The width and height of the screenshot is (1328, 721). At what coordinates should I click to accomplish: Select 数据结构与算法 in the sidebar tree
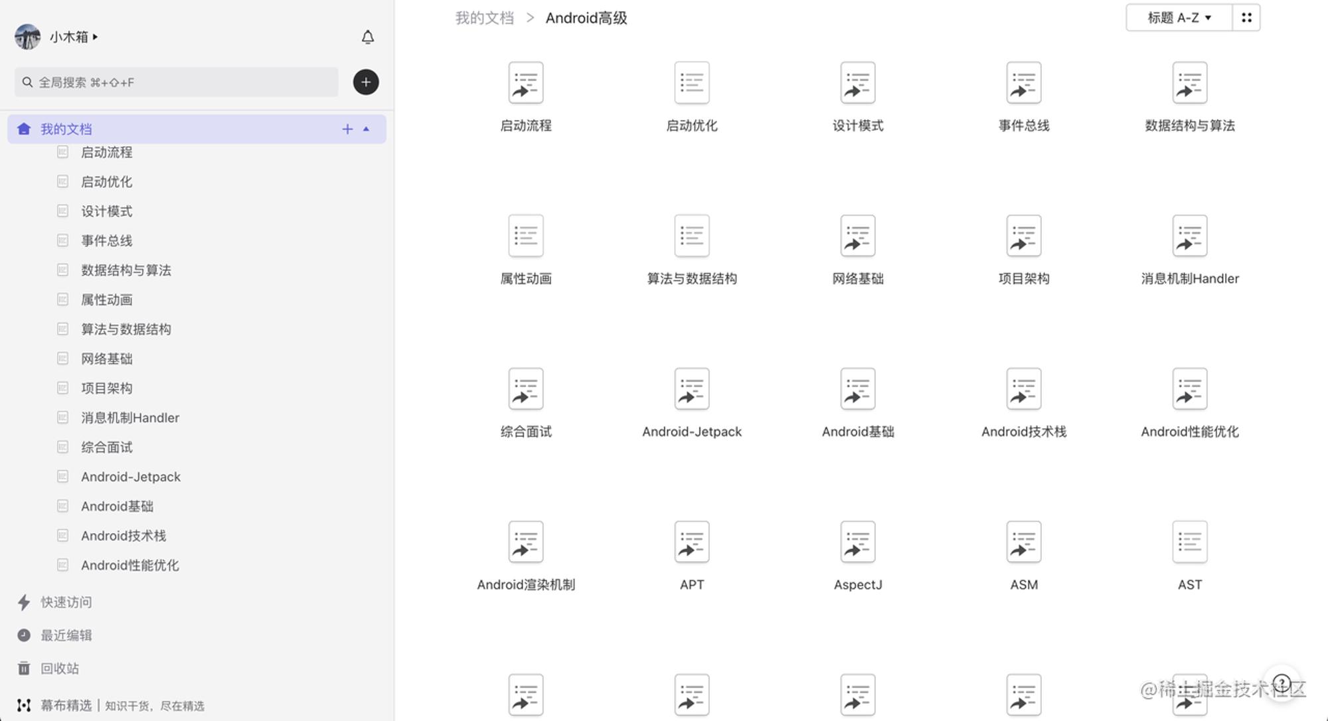click(126, 270)
